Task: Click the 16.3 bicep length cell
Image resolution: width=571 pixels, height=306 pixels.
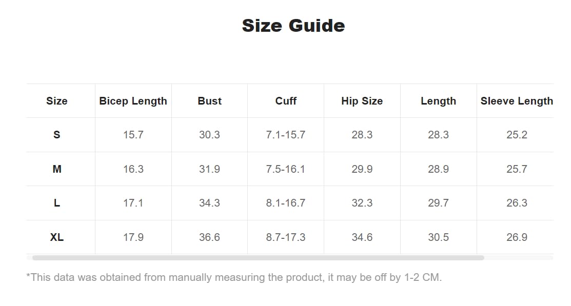Action: (x=133, y=169)
